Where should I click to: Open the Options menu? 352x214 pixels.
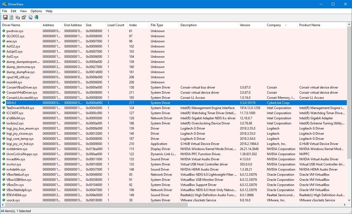coord(36,11)
